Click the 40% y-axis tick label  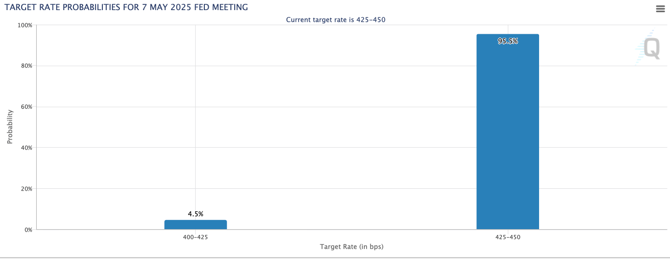tap(26, 148)
